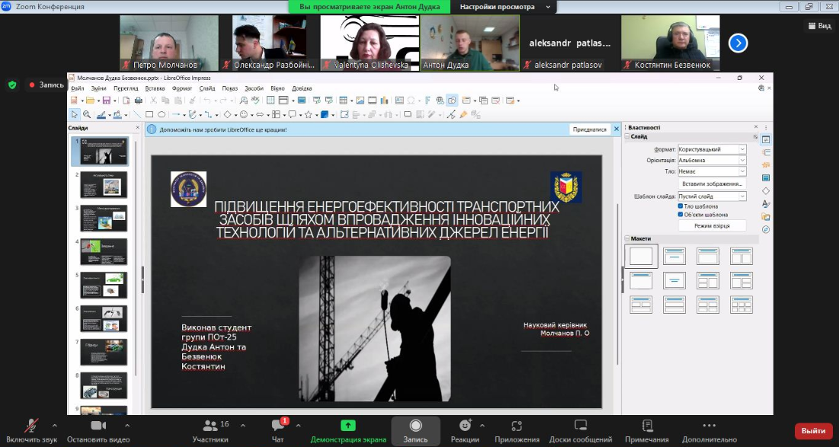Uncheck the 'Тло шаблона' checkbox

(x=680, y=206)
